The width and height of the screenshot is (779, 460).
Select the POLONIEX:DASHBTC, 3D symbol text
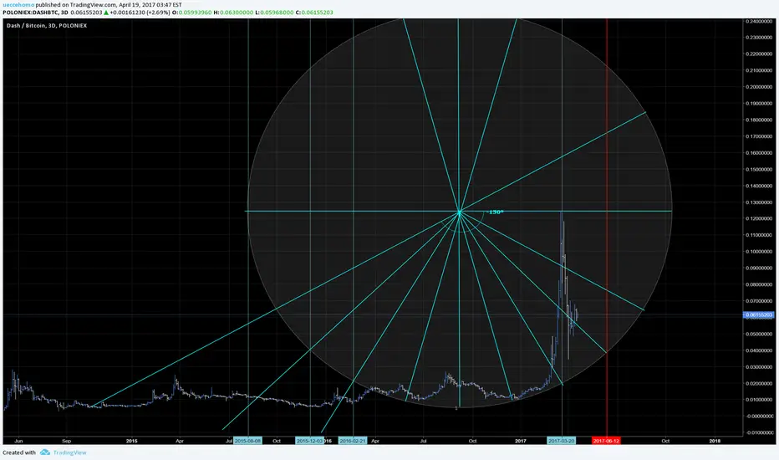35,12
